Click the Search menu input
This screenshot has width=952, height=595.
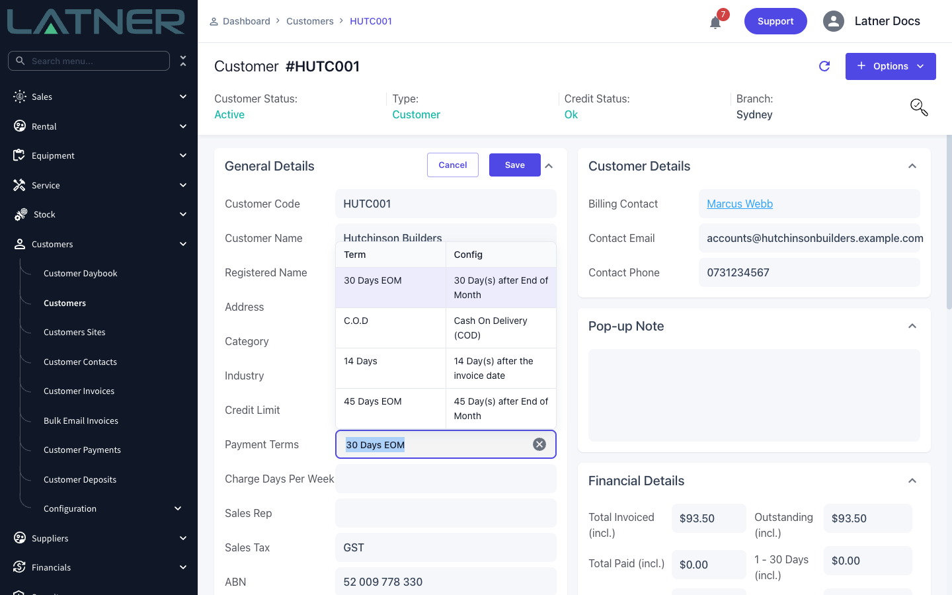pos(89,61)
